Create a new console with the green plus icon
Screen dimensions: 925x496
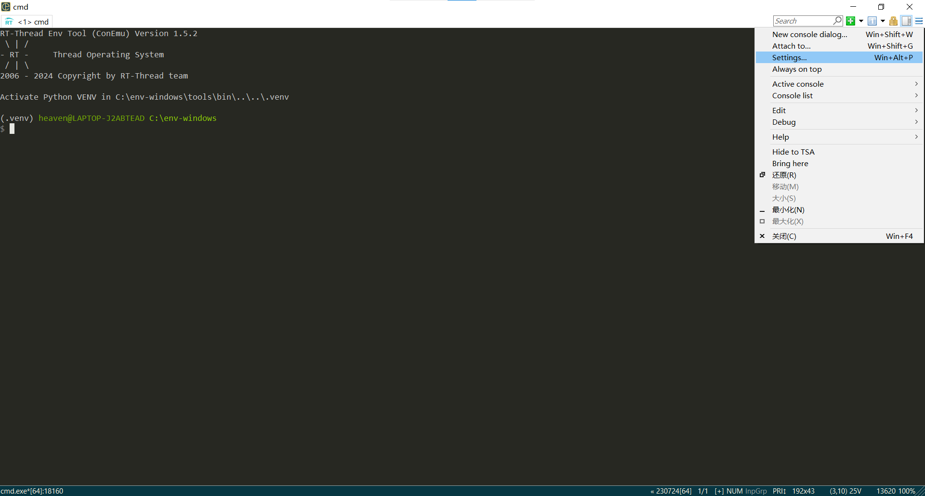pos(850,21)
